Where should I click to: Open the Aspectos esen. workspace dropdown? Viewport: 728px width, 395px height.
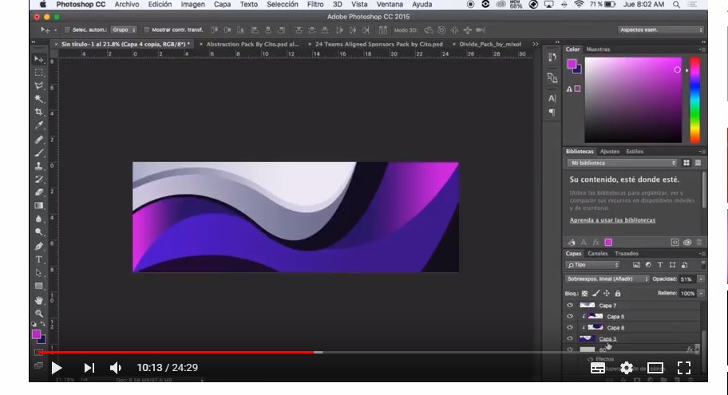(x=660, y=30)
